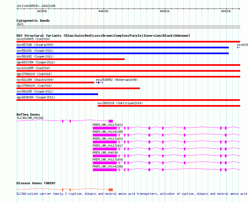248x202 pixels.
Task: Click the 44400k ruler tick label
Action: (x=103, y=11)
